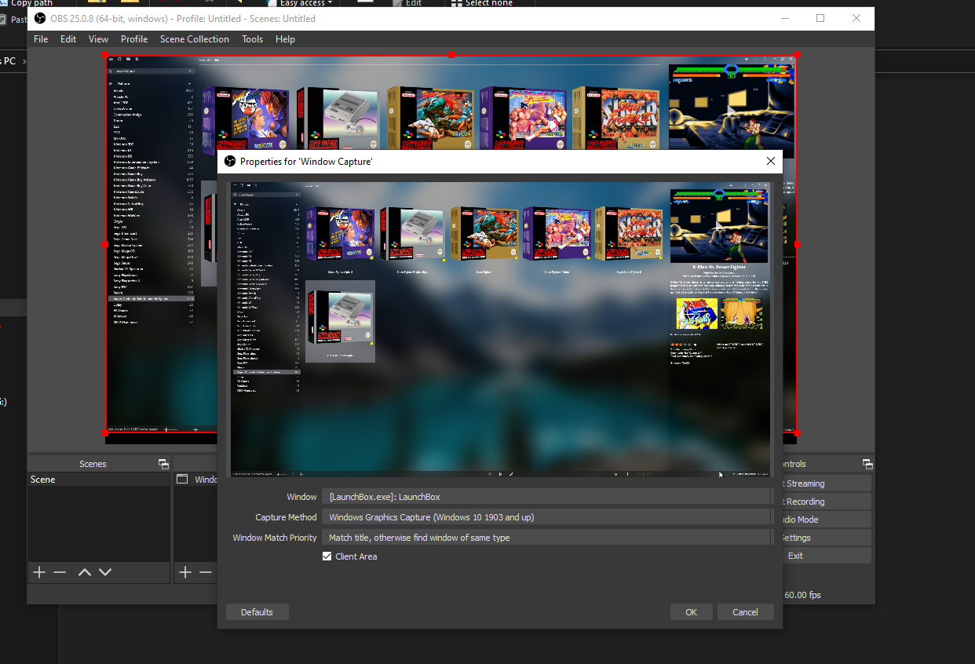Open the Capture Method dropdown
The width and height of the screenshot is (975, 664).
coord(547,517)
